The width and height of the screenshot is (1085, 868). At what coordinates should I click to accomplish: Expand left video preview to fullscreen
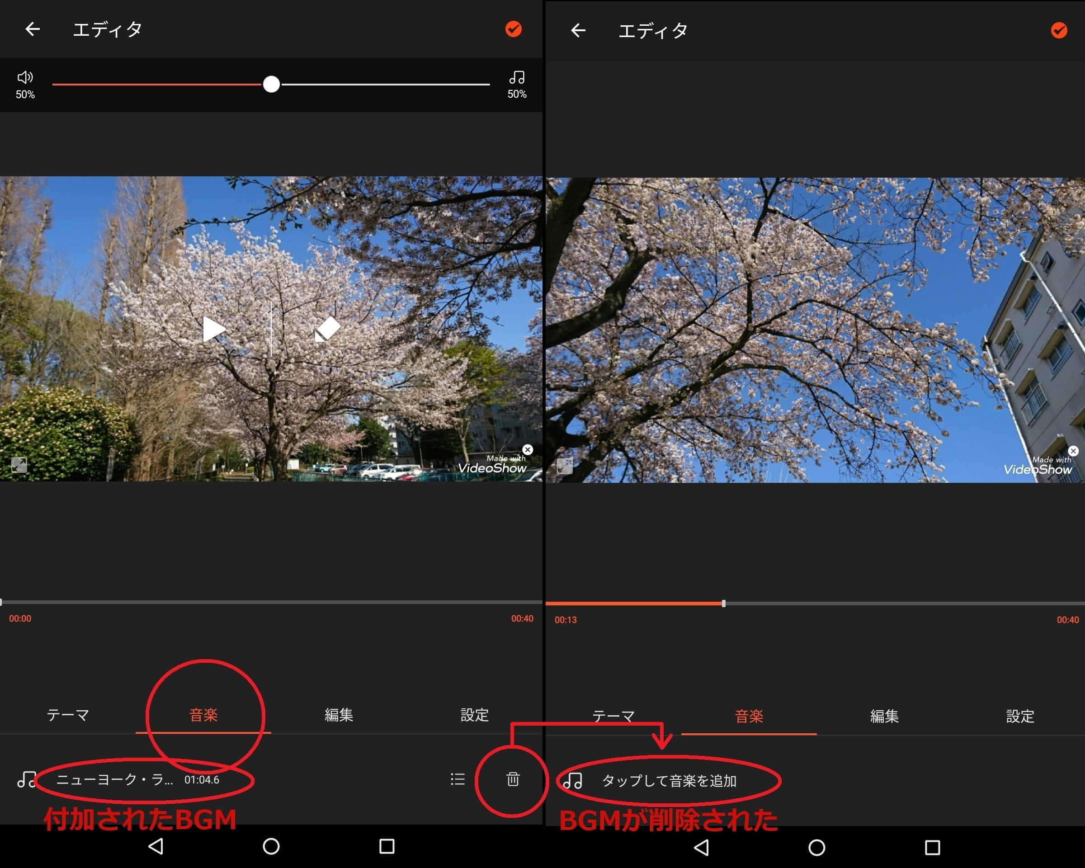19,464
